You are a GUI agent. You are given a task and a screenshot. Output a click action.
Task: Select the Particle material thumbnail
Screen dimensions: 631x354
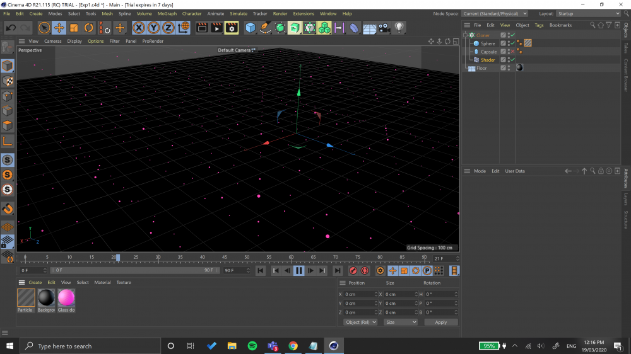coord(26,298)
